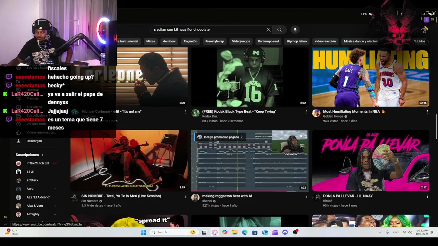Show more filter chips with arrow

coord(428,41)
